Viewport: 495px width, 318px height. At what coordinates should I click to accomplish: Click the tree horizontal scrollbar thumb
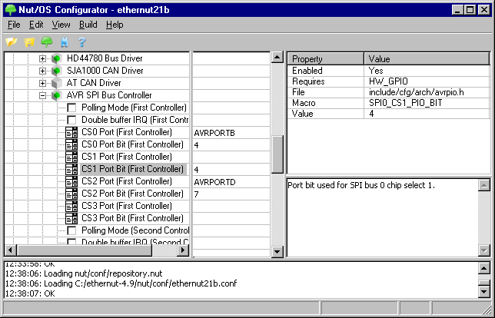click(85, 250)
